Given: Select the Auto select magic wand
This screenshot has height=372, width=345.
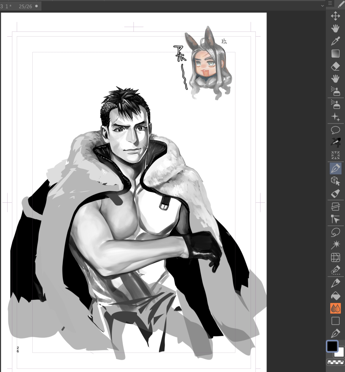Looking at the screenshot, I should (x=335, y=245).
